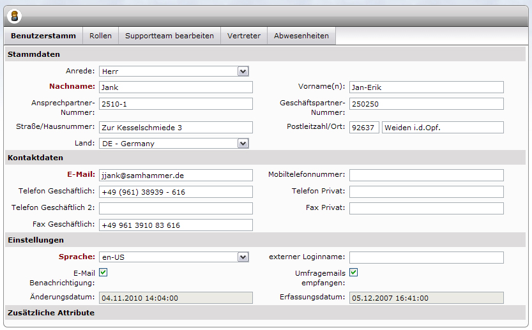
Task: Select the Vertreter tab
Action: [x=244, y=36]
